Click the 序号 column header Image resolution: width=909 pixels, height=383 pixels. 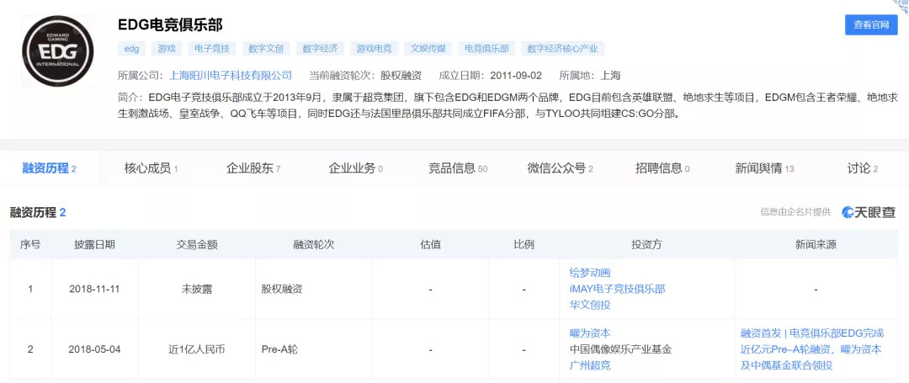pyautogui.click(x=30, y=244)
